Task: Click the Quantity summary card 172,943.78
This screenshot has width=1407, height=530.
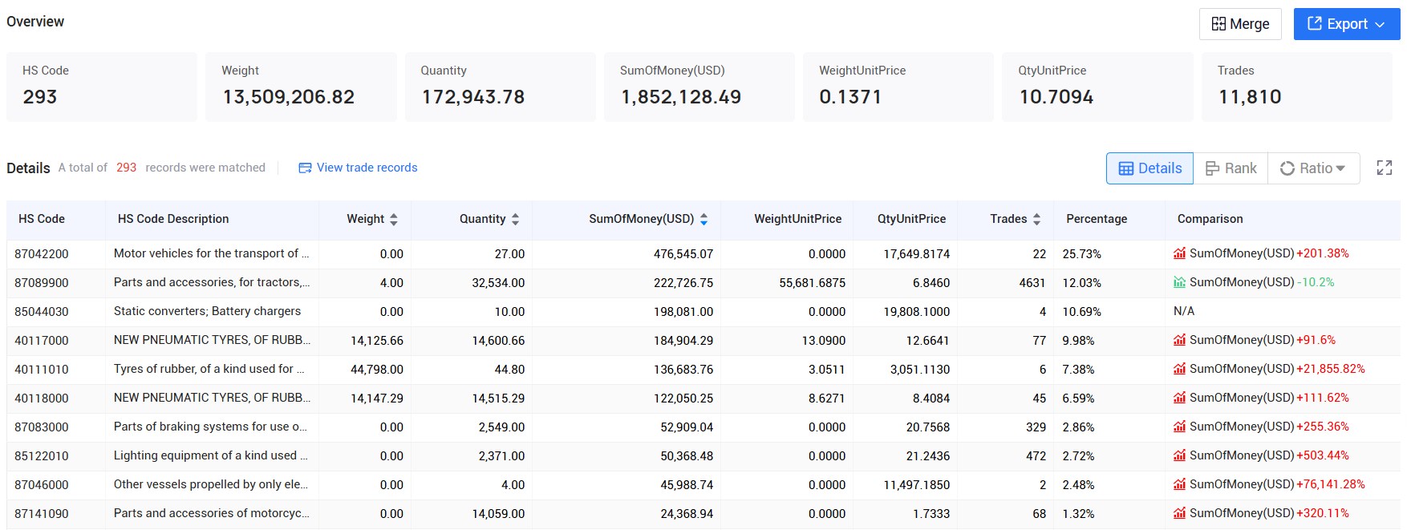Action: (x=500, y=87)
